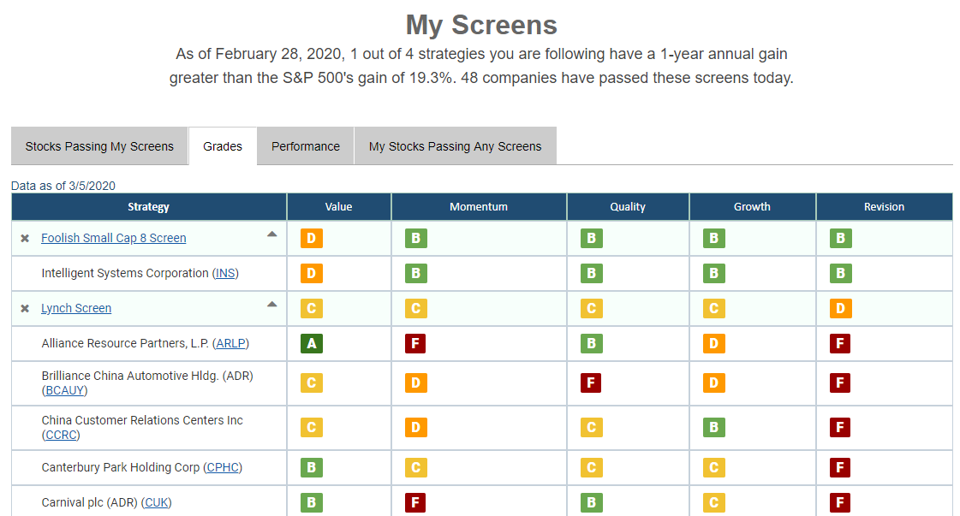Sort by the Momentum column header
This screenshot has height=516, width=960.
479,207
